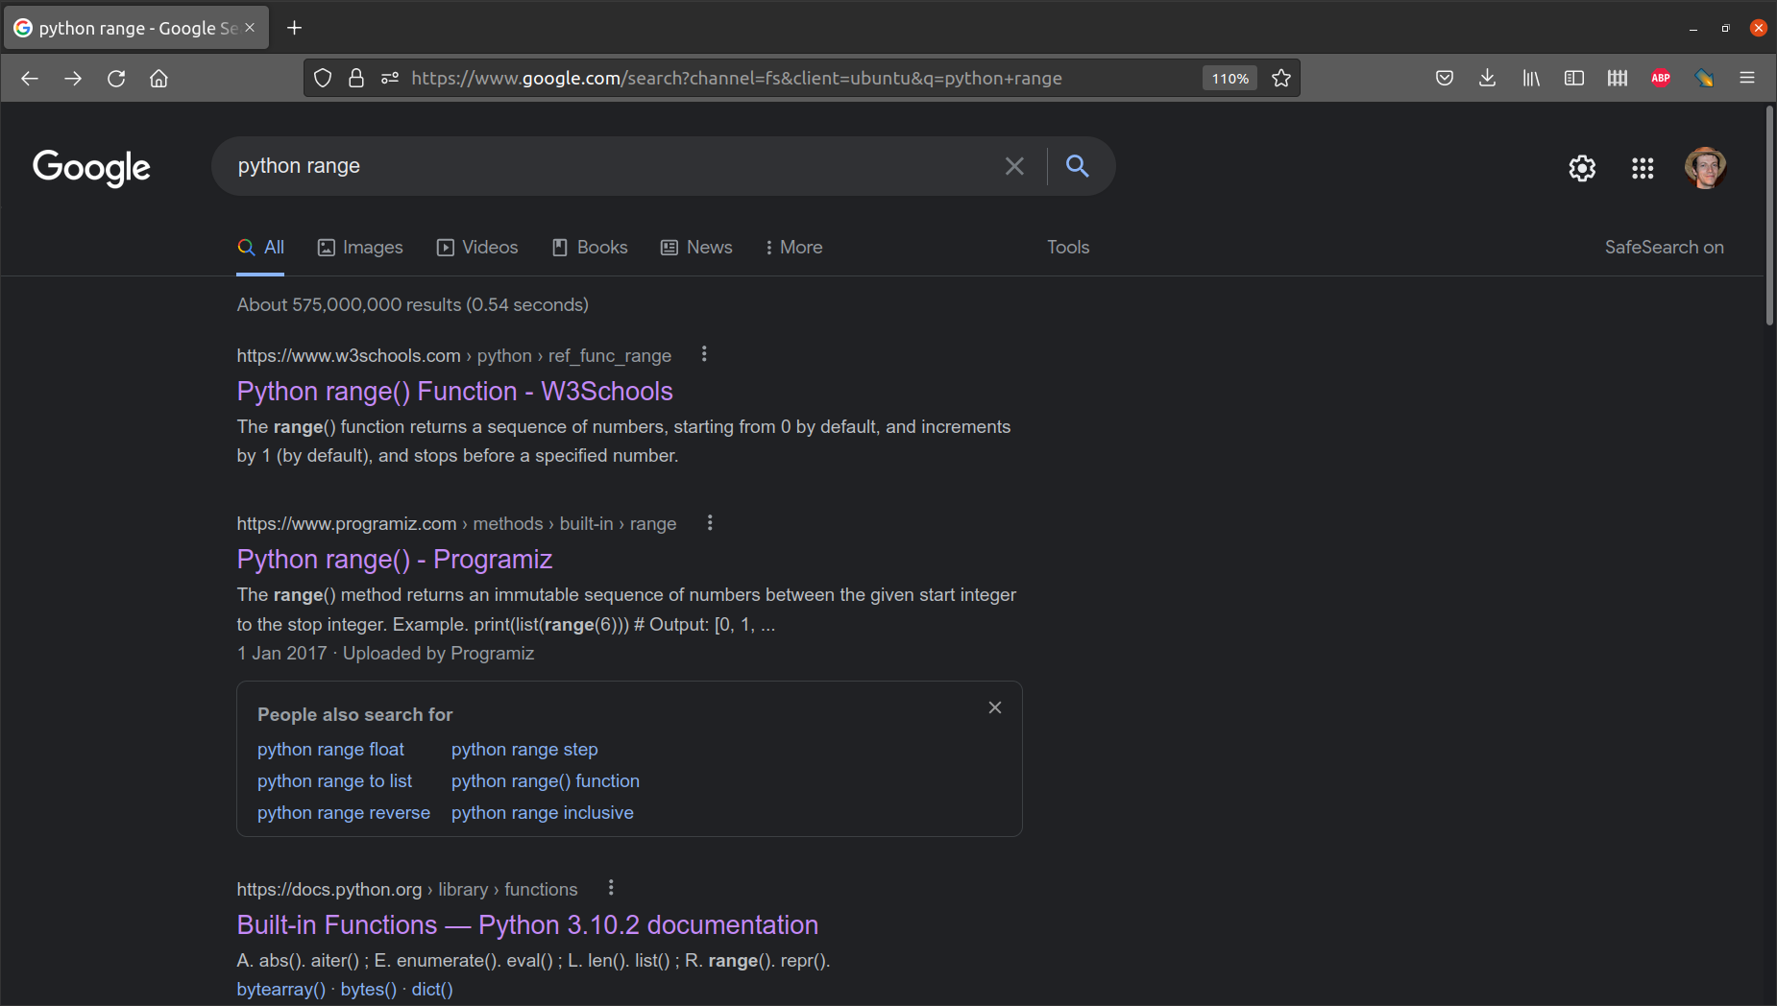Open the fence-shaped extension icon

pyautogui.click(x=1618, y=79)
